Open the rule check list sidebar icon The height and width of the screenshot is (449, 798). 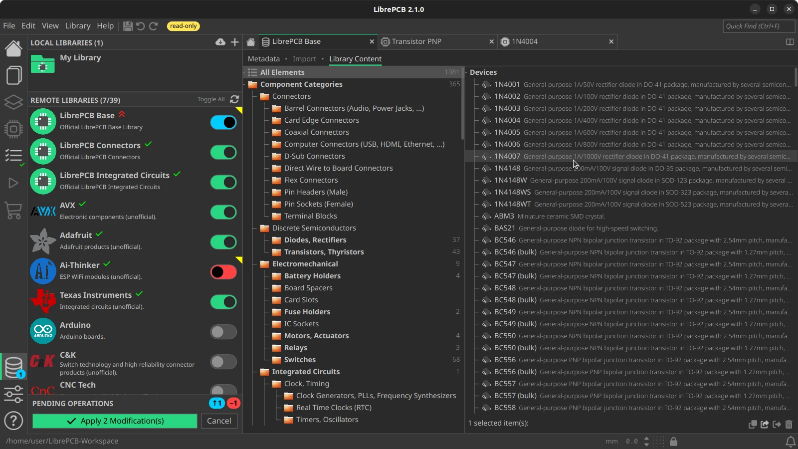coord(13,156)
